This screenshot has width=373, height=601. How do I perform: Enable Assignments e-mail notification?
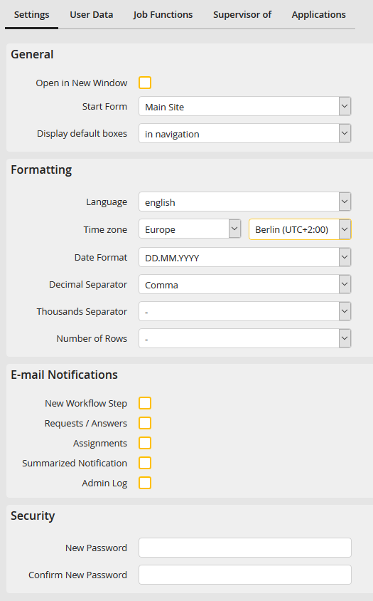[x=145, y=443]
